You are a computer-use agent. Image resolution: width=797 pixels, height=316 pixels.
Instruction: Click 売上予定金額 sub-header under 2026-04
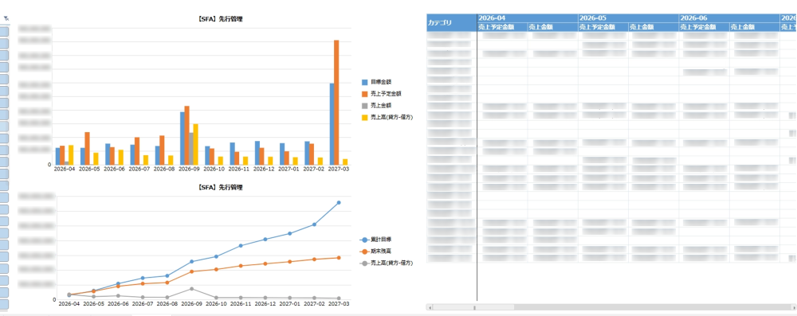(x=502, y=27)
